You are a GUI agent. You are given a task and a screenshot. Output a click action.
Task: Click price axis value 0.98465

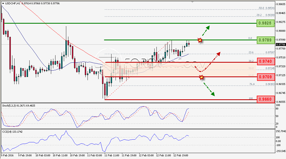pos(281,13)
